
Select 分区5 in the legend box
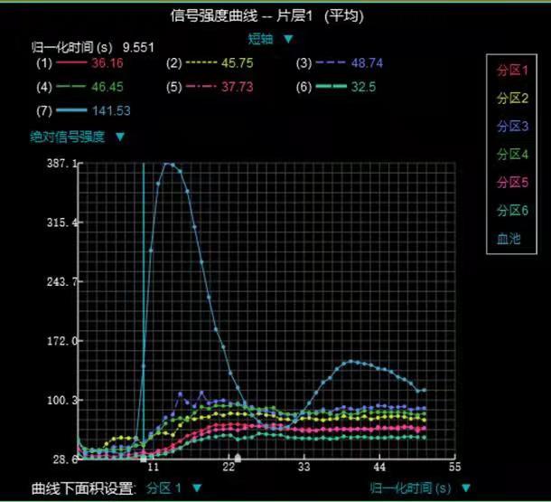[511, 182]
